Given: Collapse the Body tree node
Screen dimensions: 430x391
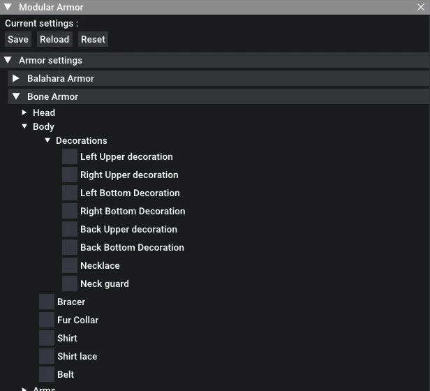Looking at the screenshot, I should (24, 126).
